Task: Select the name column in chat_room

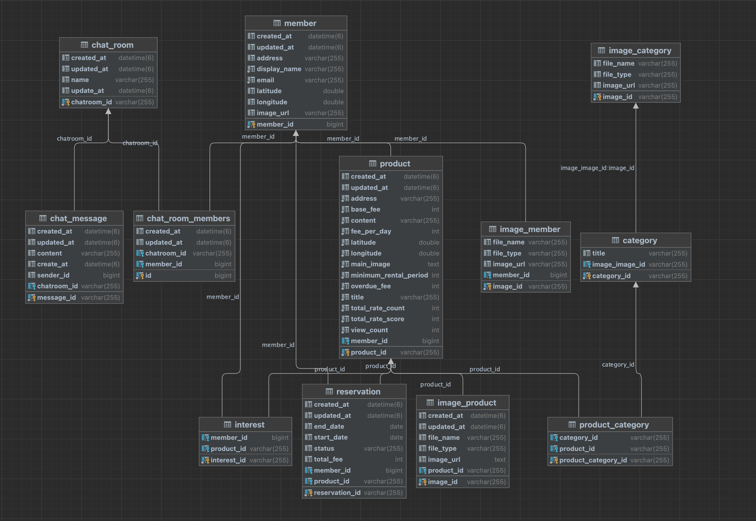Action: point(108,80)
